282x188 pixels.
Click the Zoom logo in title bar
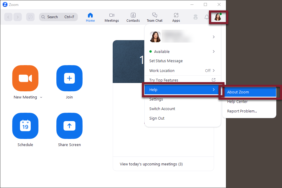pos(5,4)
